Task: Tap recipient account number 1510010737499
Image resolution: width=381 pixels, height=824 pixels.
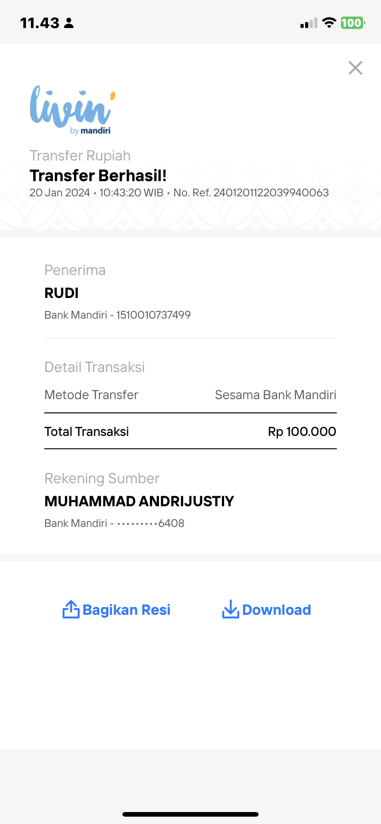Action: click(153, 315)
